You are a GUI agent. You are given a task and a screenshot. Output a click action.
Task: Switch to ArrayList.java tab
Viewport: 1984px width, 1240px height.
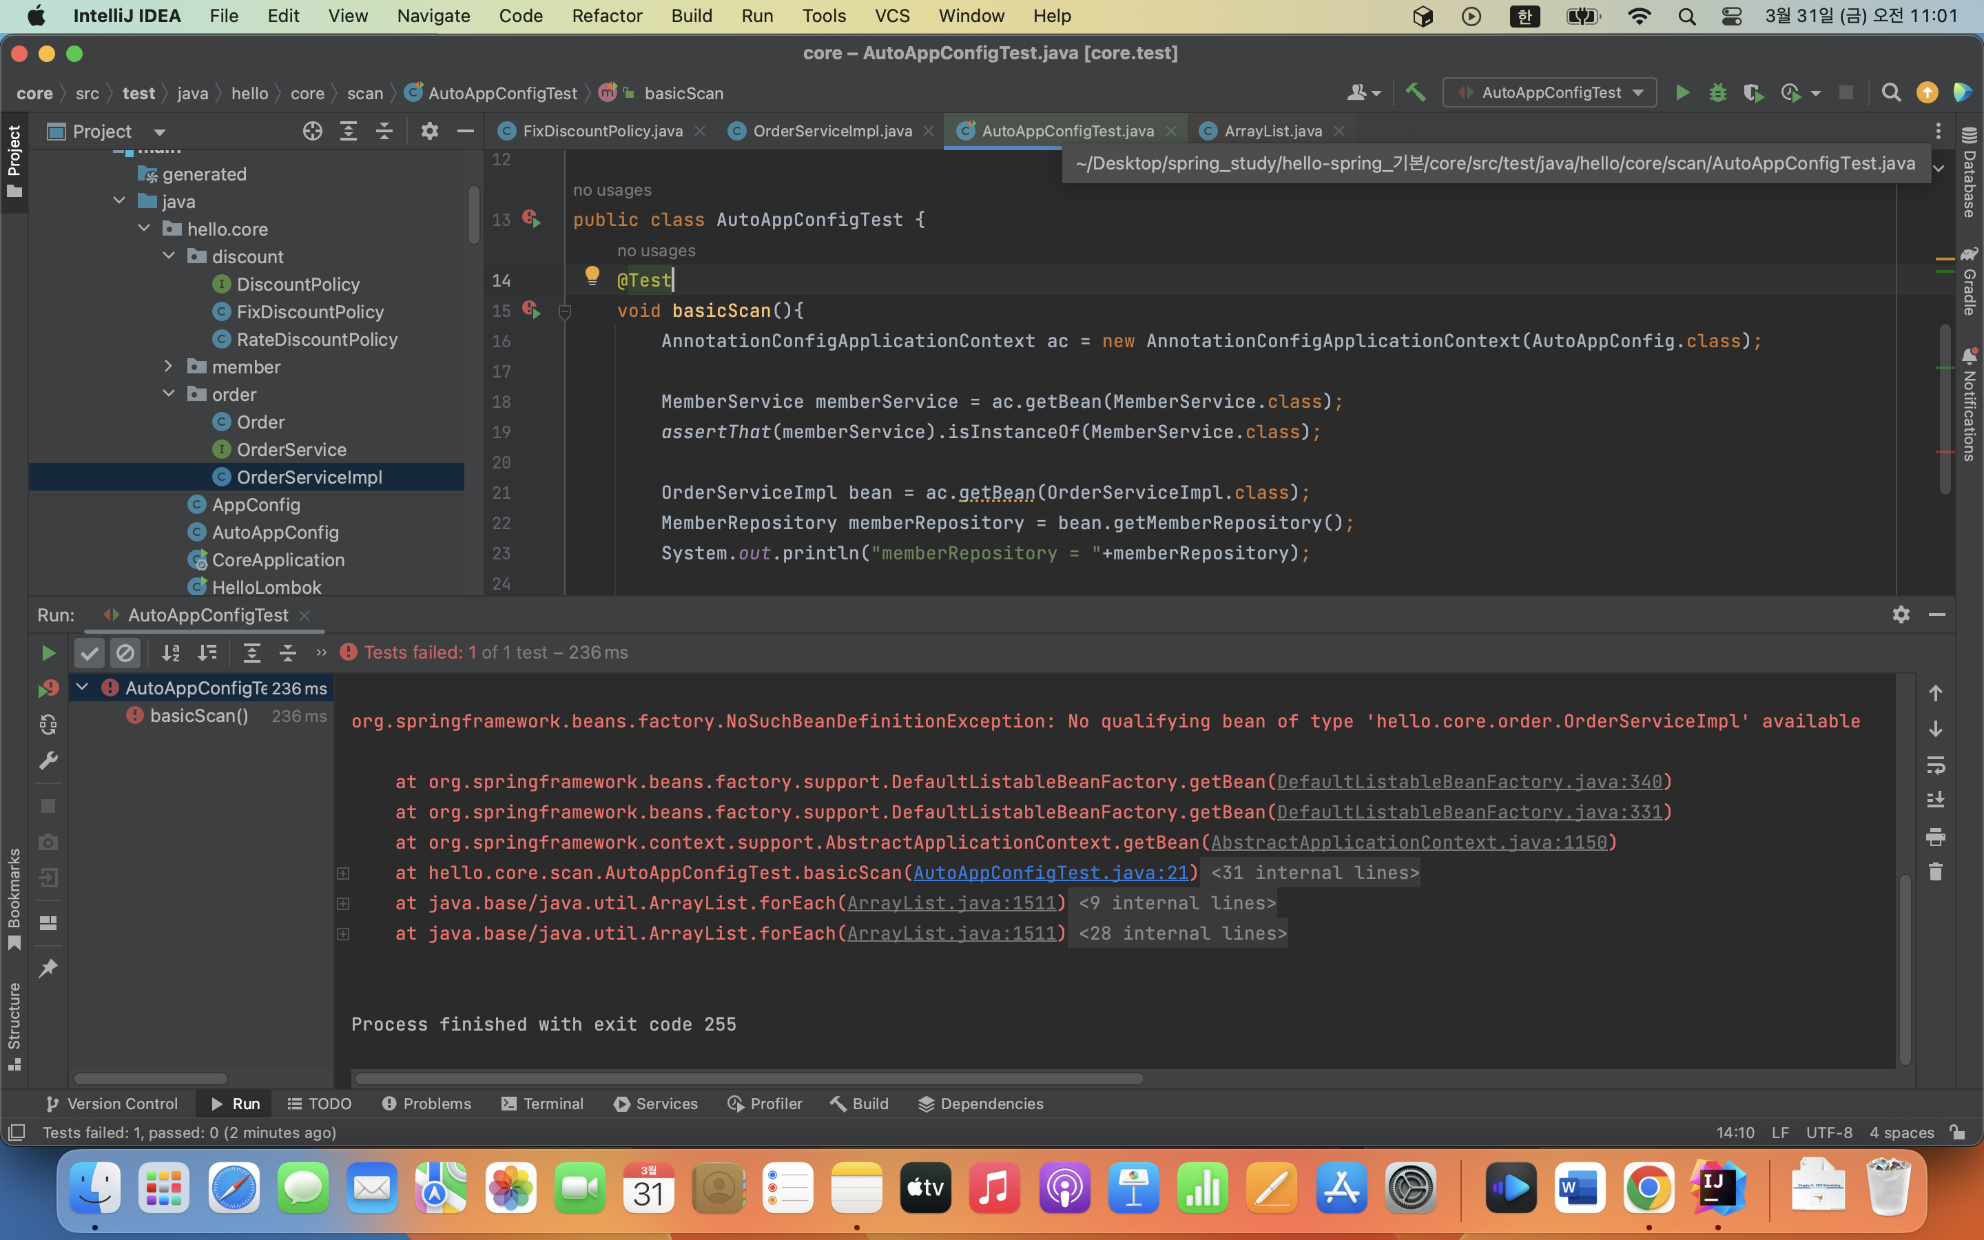coord(1272,131)
